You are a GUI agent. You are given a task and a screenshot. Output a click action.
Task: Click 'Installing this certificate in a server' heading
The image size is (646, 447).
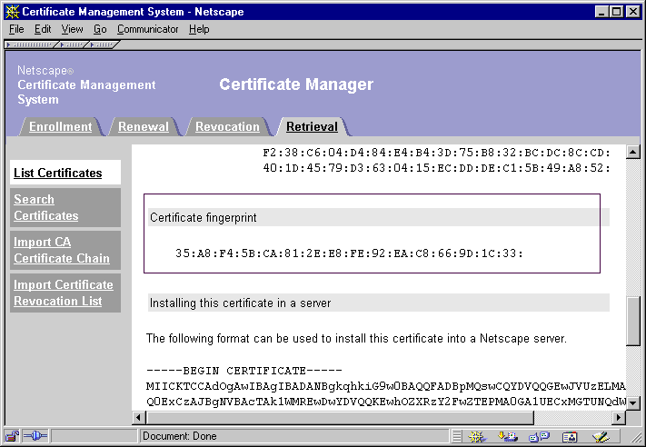[x=240, y=303]
